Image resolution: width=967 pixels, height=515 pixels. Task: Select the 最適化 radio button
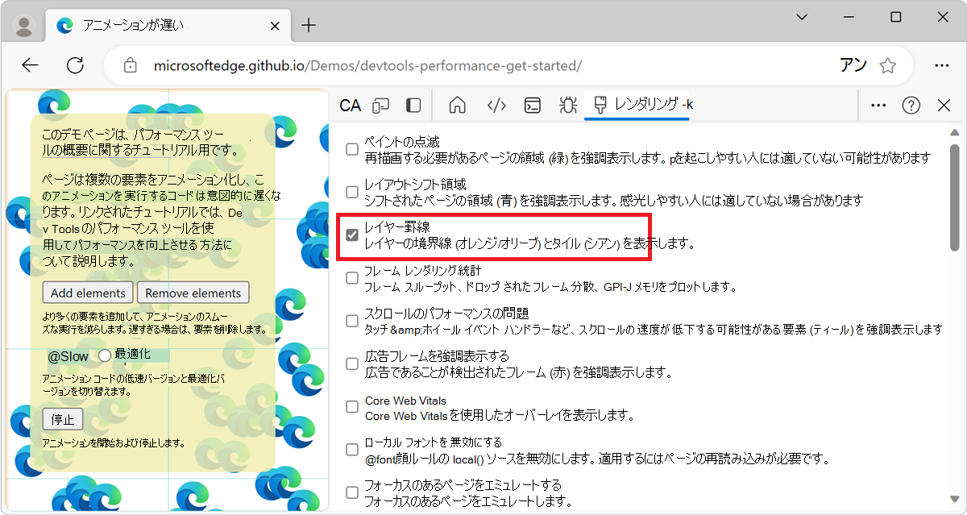[105, 355]
